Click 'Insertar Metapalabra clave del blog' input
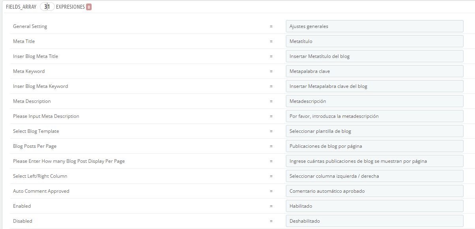The height and width of the screenshot is (229, 475). point(374,86)
